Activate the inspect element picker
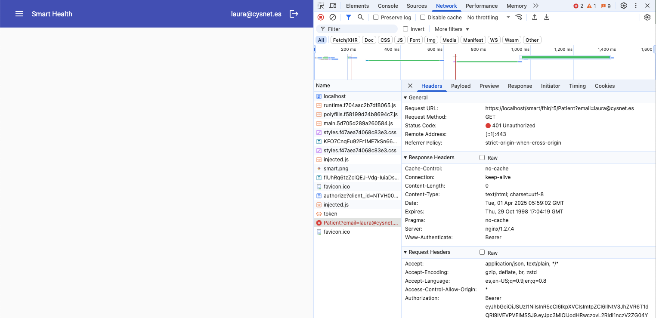The image size is (656, 318). (x=321, y=6)
